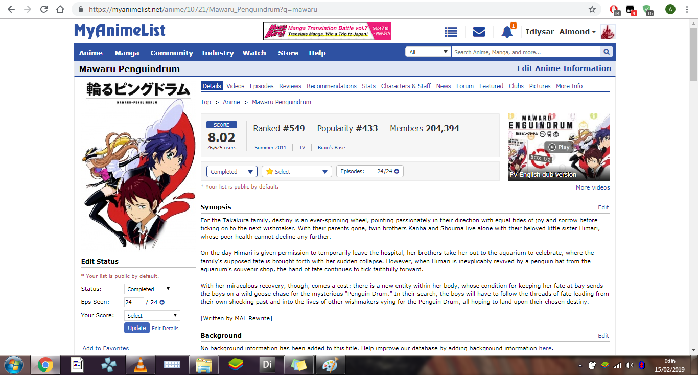The height and width of the screenshot is (375, 698).
Task: Switch to the Reviews tab
Action: tap(290, 86)
